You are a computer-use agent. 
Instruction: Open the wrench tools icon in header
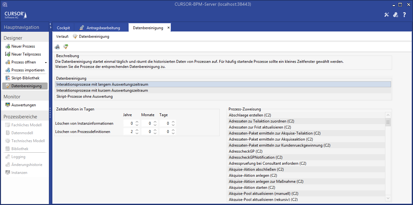(387, 15)
